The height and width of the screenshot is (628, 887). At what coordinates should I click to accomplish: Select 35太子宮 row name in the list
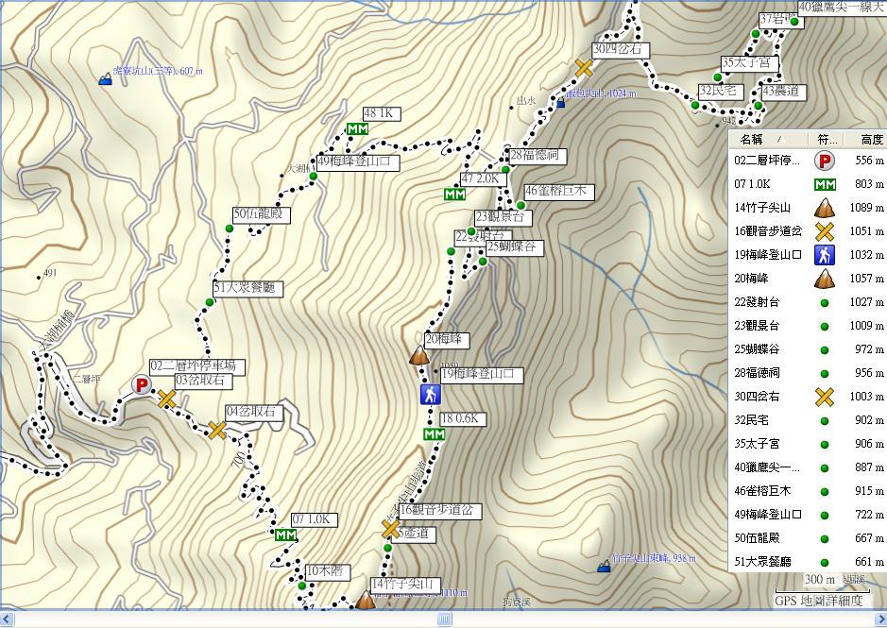(x=757, y=444)
